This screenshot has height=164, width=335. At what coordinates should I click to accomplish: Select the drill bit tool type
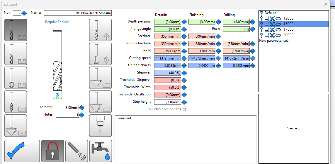(100, 30)
